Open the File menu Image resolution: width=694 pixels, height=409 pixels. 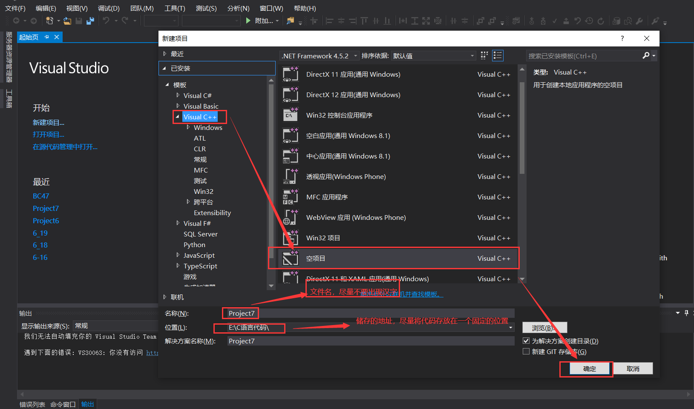[15, 8]
